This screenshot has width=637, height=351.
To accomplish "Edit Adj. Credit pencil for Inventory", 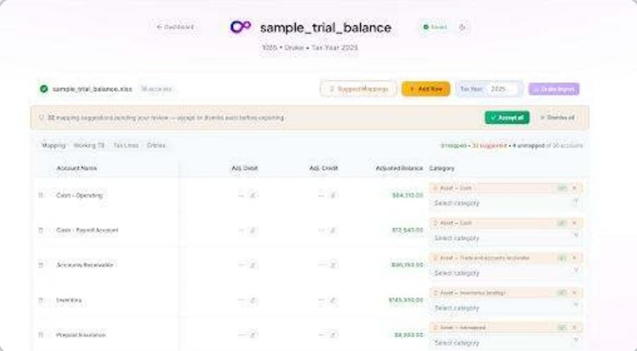I will [x=333, y=300].
